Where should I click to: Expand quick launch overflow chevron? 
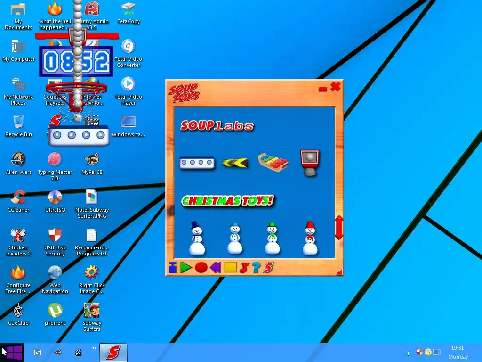(94, 348)
